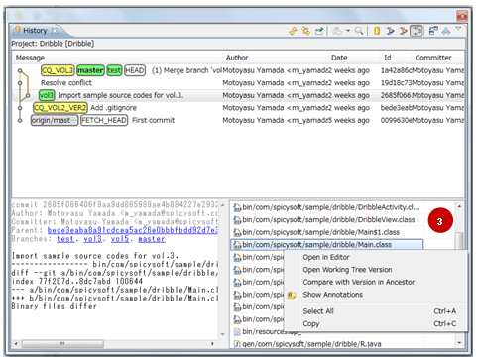Choose Compare with Version in Ancestor
The height and width of the screenshot is (361, 478).
[376, 282]
